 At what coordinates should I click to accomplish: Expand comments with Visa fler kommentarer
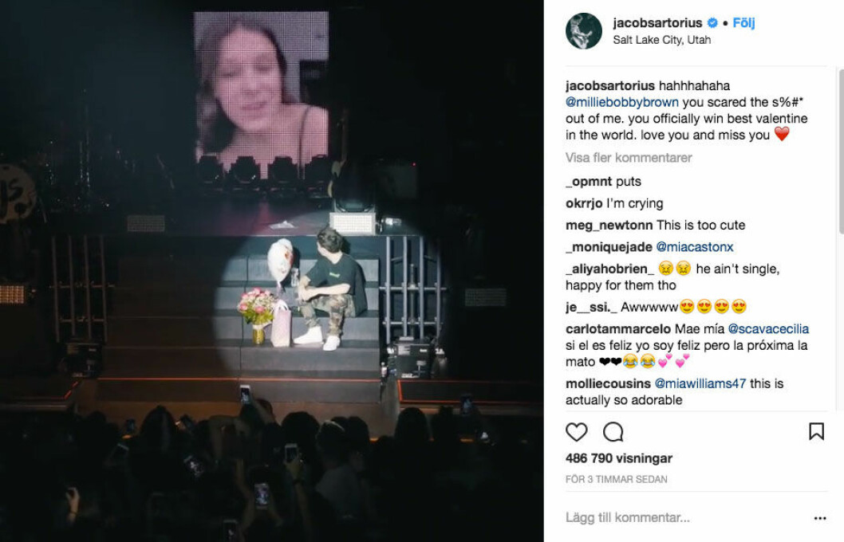tap(628, 158)
